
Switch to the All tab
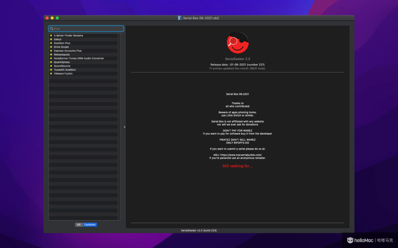pyautogui.click(x=79, y=225)
